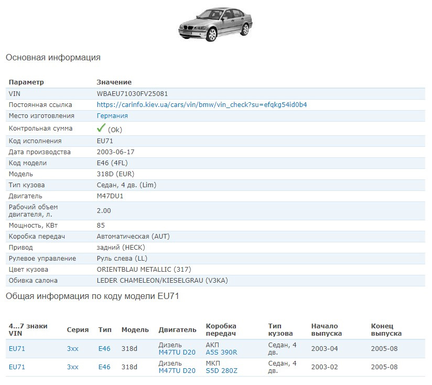Click the Коробка передач column header in lower table

pos(221,330)
